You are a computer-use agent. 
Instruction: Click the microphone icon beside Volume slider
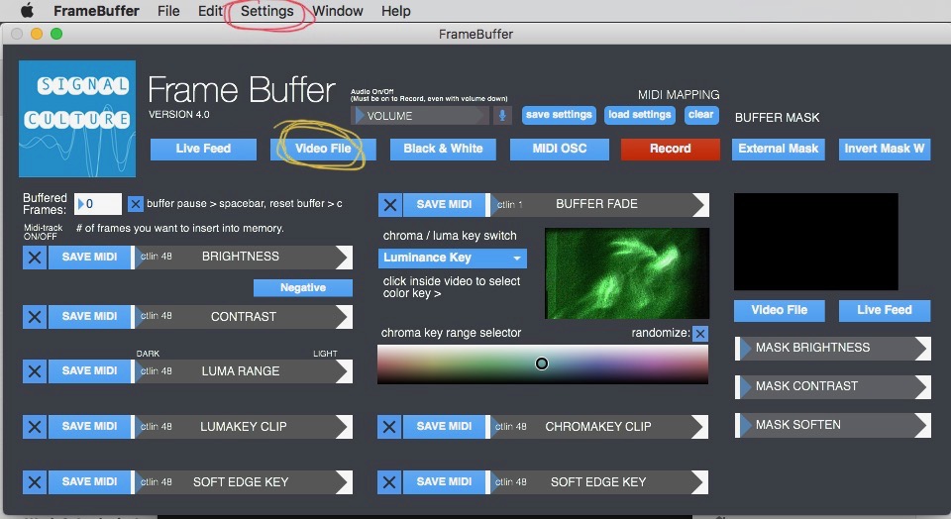(502, 115)
